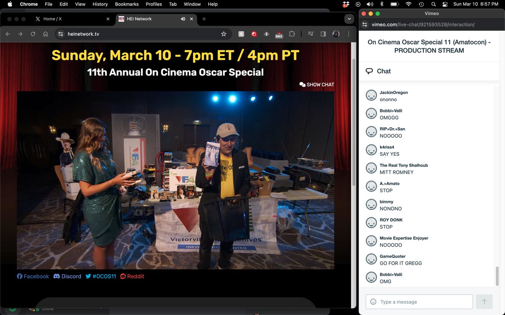This screenshot has height=315, width=505.
Task: Open Spotlight search icon
Action: pos(433,4)
